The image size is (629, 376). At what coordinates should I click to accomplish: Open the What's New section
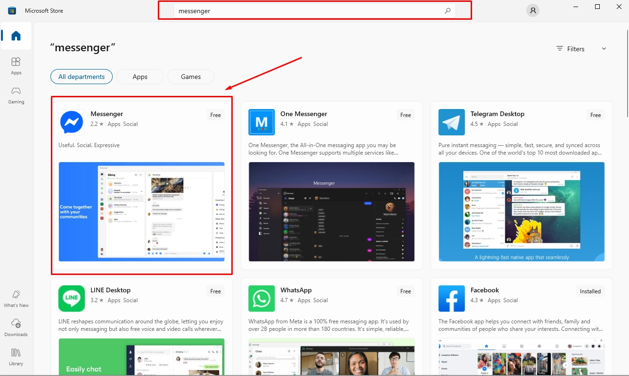click(x=16, y=298)
